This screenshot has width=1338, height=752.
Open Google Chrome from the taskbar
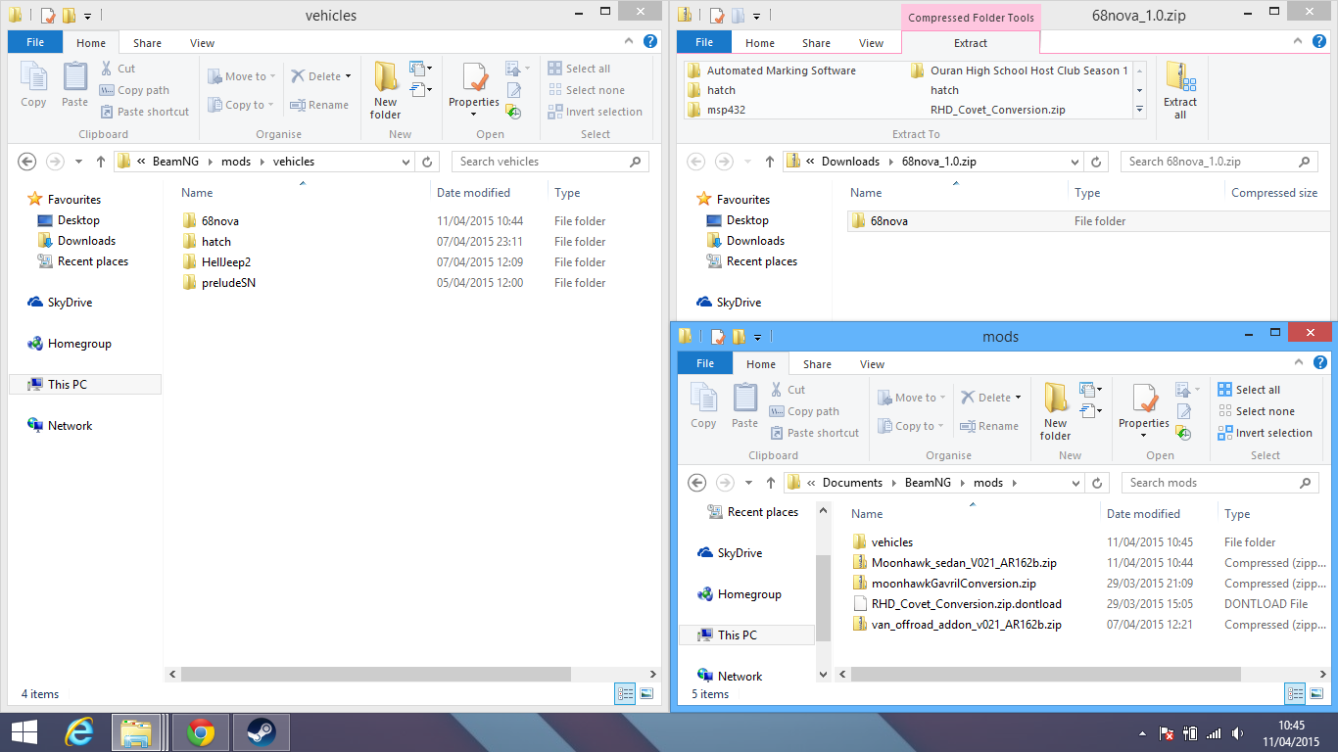click(x=201, y=731)
